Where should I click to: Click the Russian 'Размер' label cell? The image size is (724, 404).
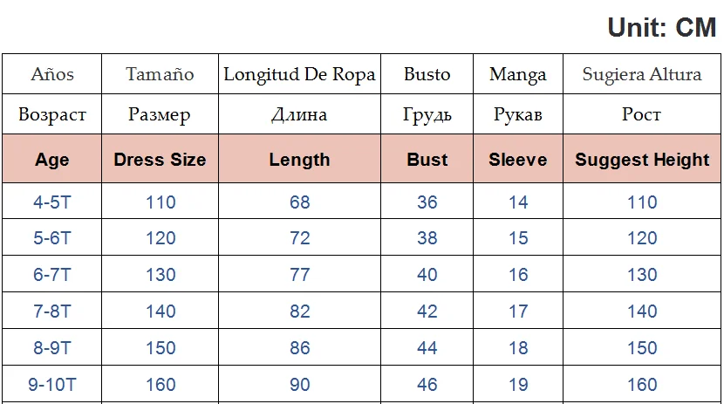(160, 114)
